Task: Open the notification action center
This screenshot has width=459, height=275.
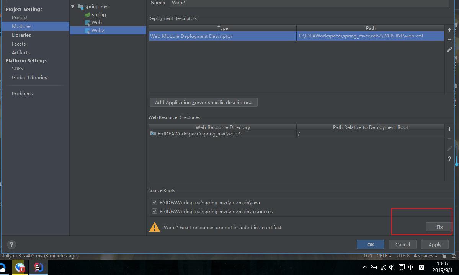Action: tap(402, 267)
